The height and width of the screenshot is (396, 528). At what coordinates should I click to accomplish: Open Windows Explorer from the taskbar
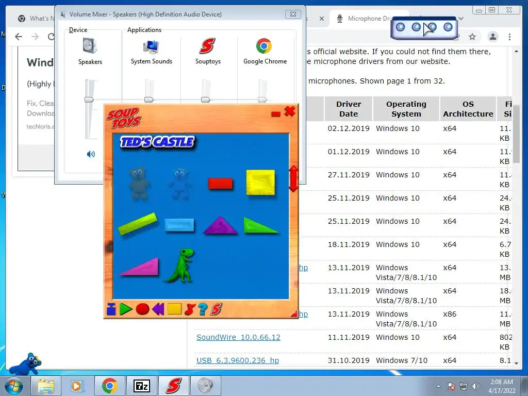(46, 386)
